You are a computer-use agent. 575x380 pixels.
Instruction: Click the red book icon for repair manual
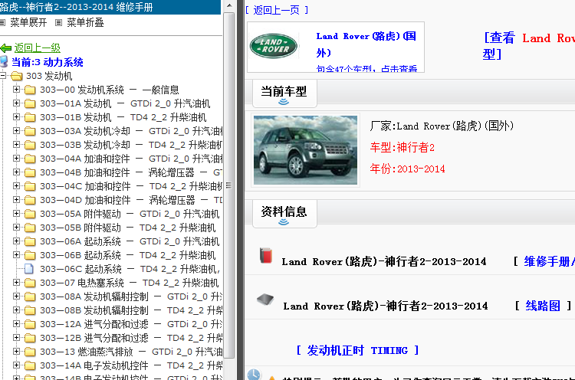(266, 255)
